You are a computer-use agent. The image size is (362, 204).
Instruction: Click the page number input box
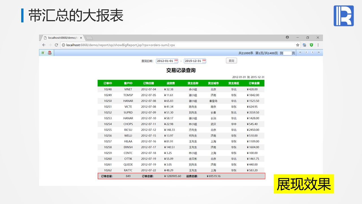287,53
